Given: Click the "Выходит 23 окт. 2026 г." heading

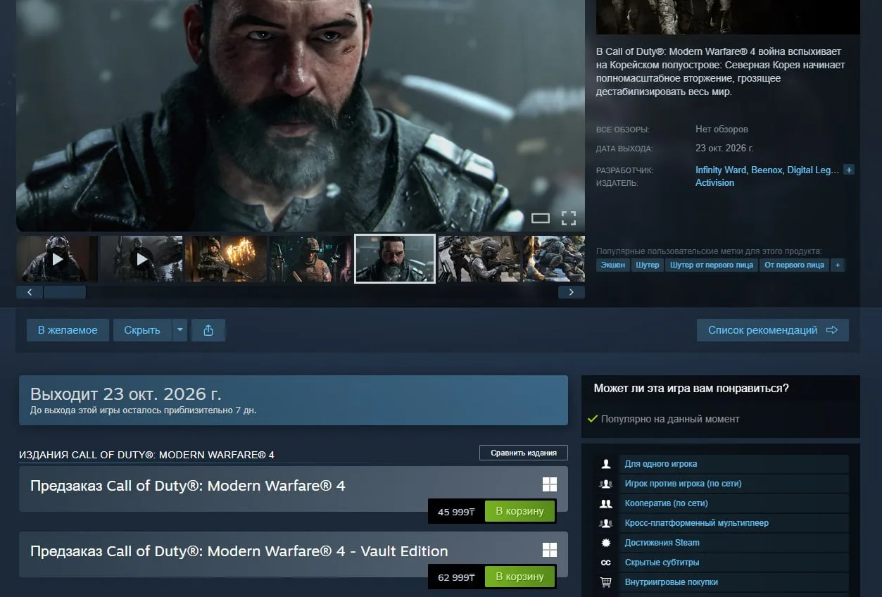Looking at the screenshot, I should [125, 394].
